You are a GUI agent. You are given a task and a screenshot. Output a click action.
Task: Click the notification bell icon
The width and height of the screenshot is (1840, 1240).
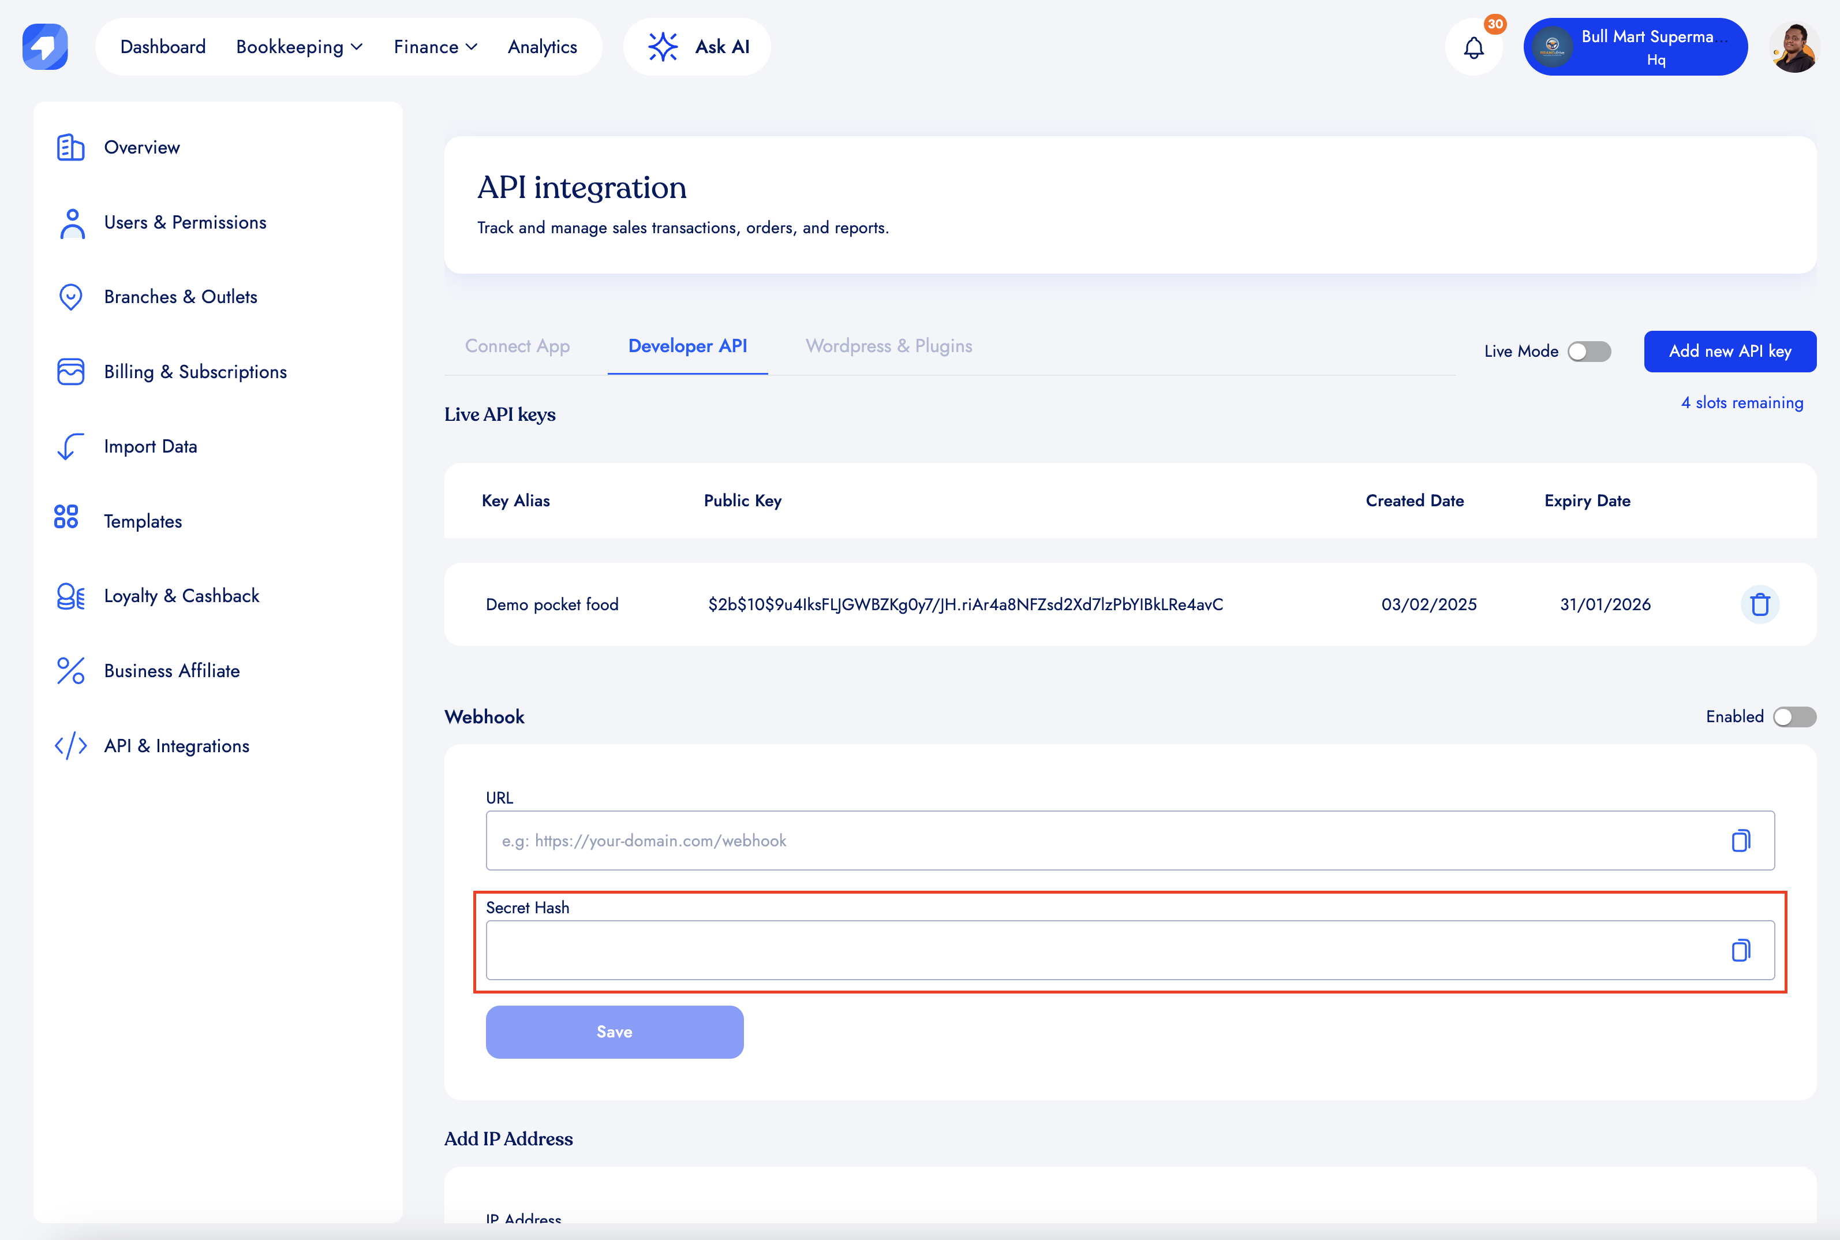coord(1473,48)
